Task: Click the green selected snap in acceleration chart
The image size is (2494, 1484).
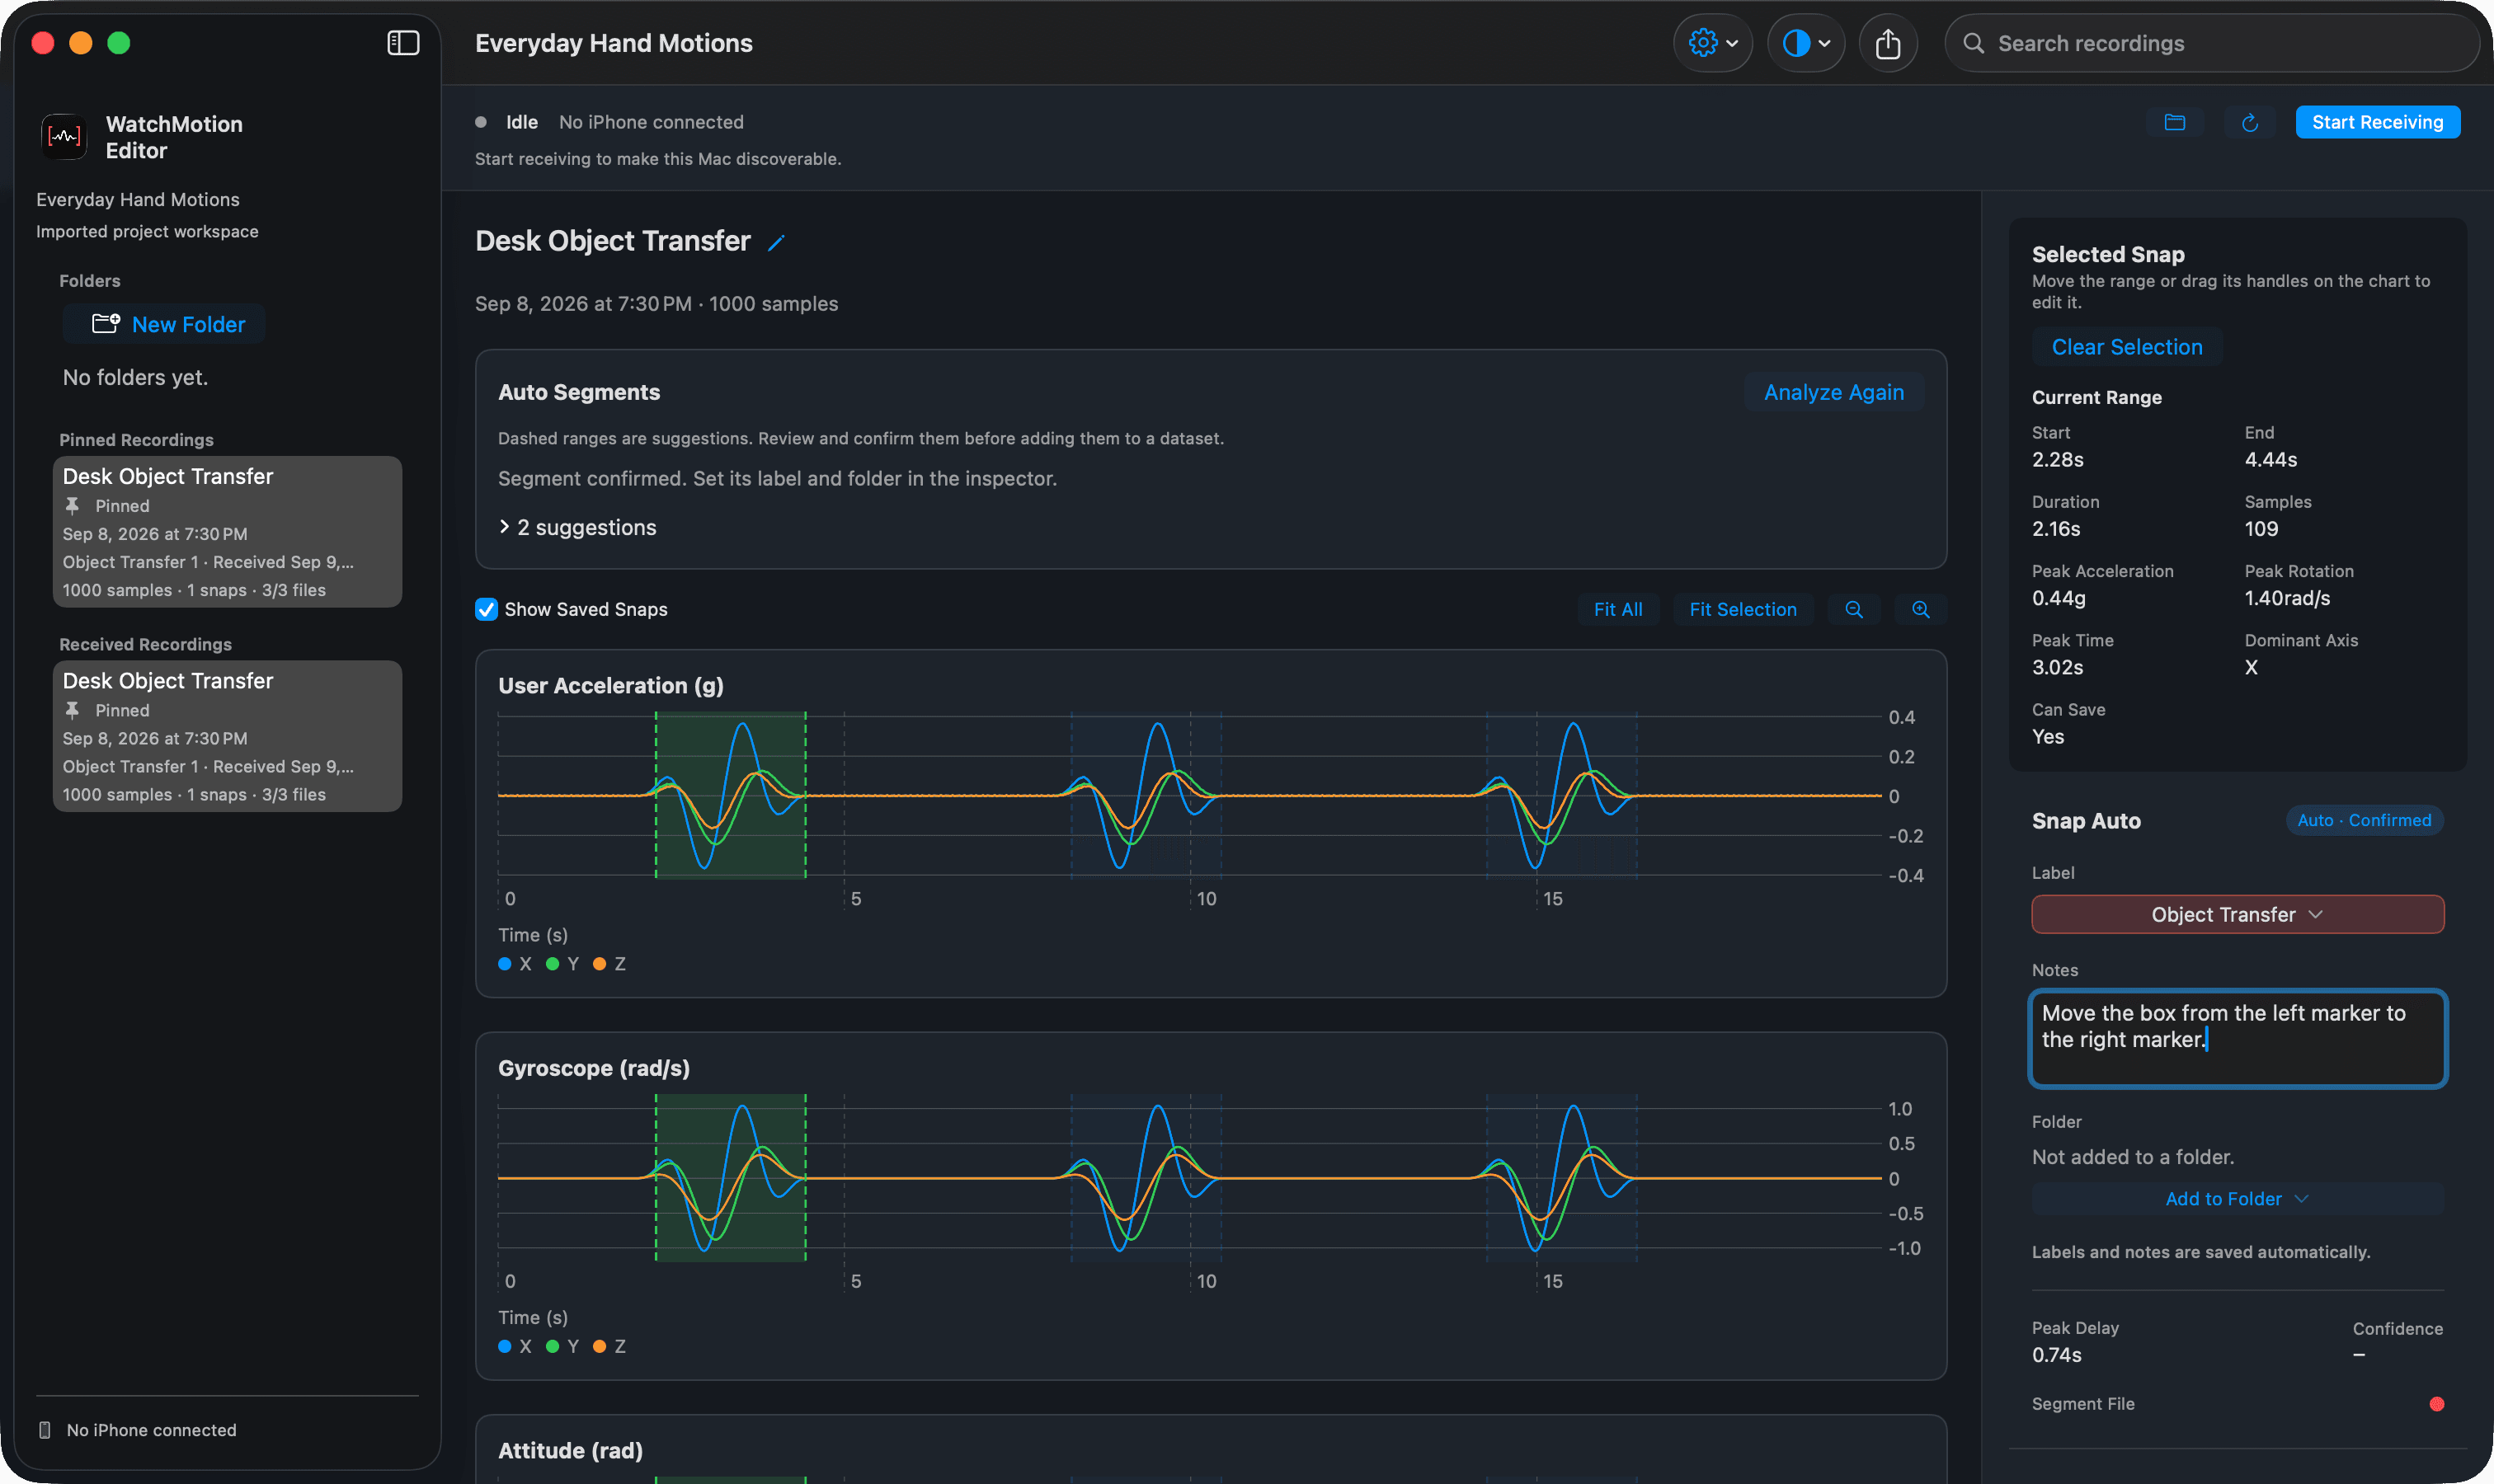Action: (x=730, y=795)
